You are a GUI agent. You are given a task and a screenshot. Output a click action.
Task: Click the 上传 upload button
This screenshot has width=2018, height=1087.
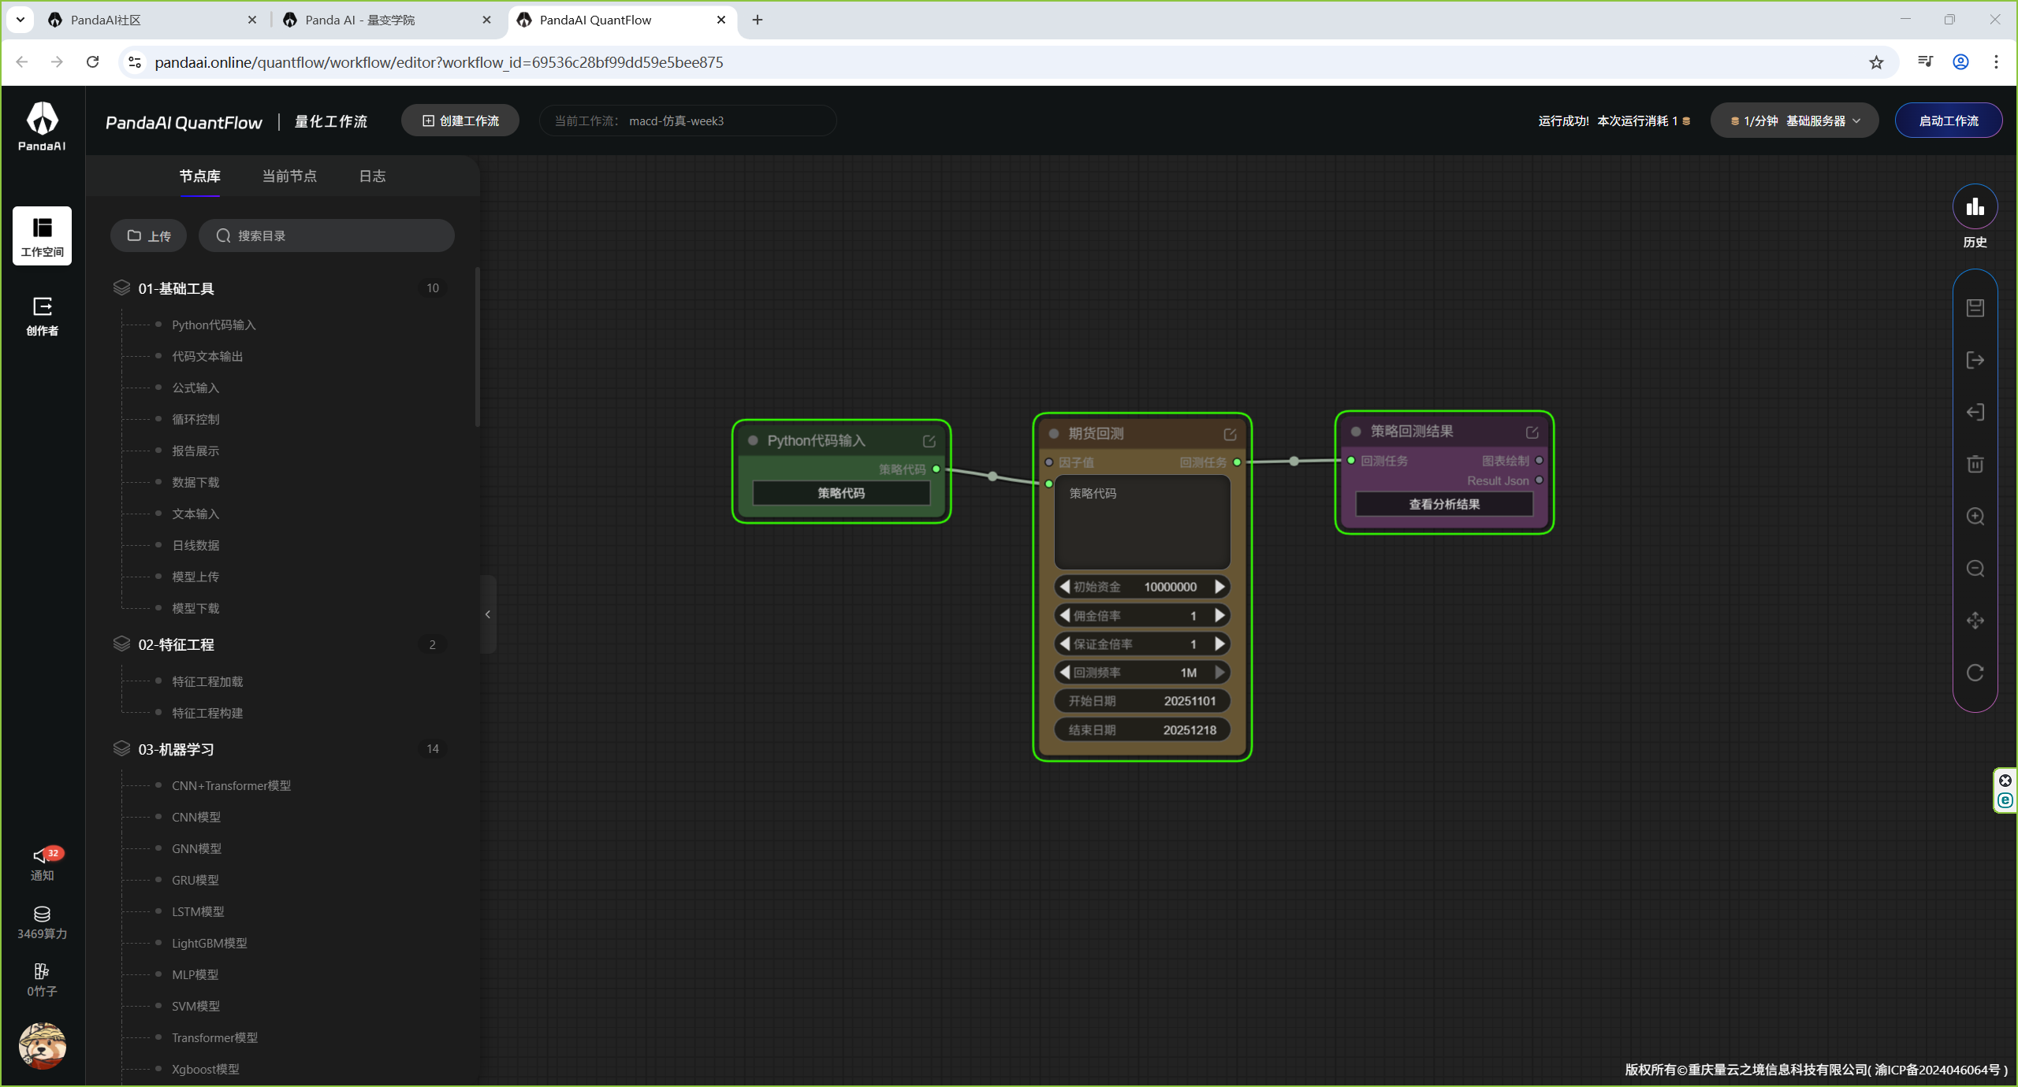click(149, 236)
